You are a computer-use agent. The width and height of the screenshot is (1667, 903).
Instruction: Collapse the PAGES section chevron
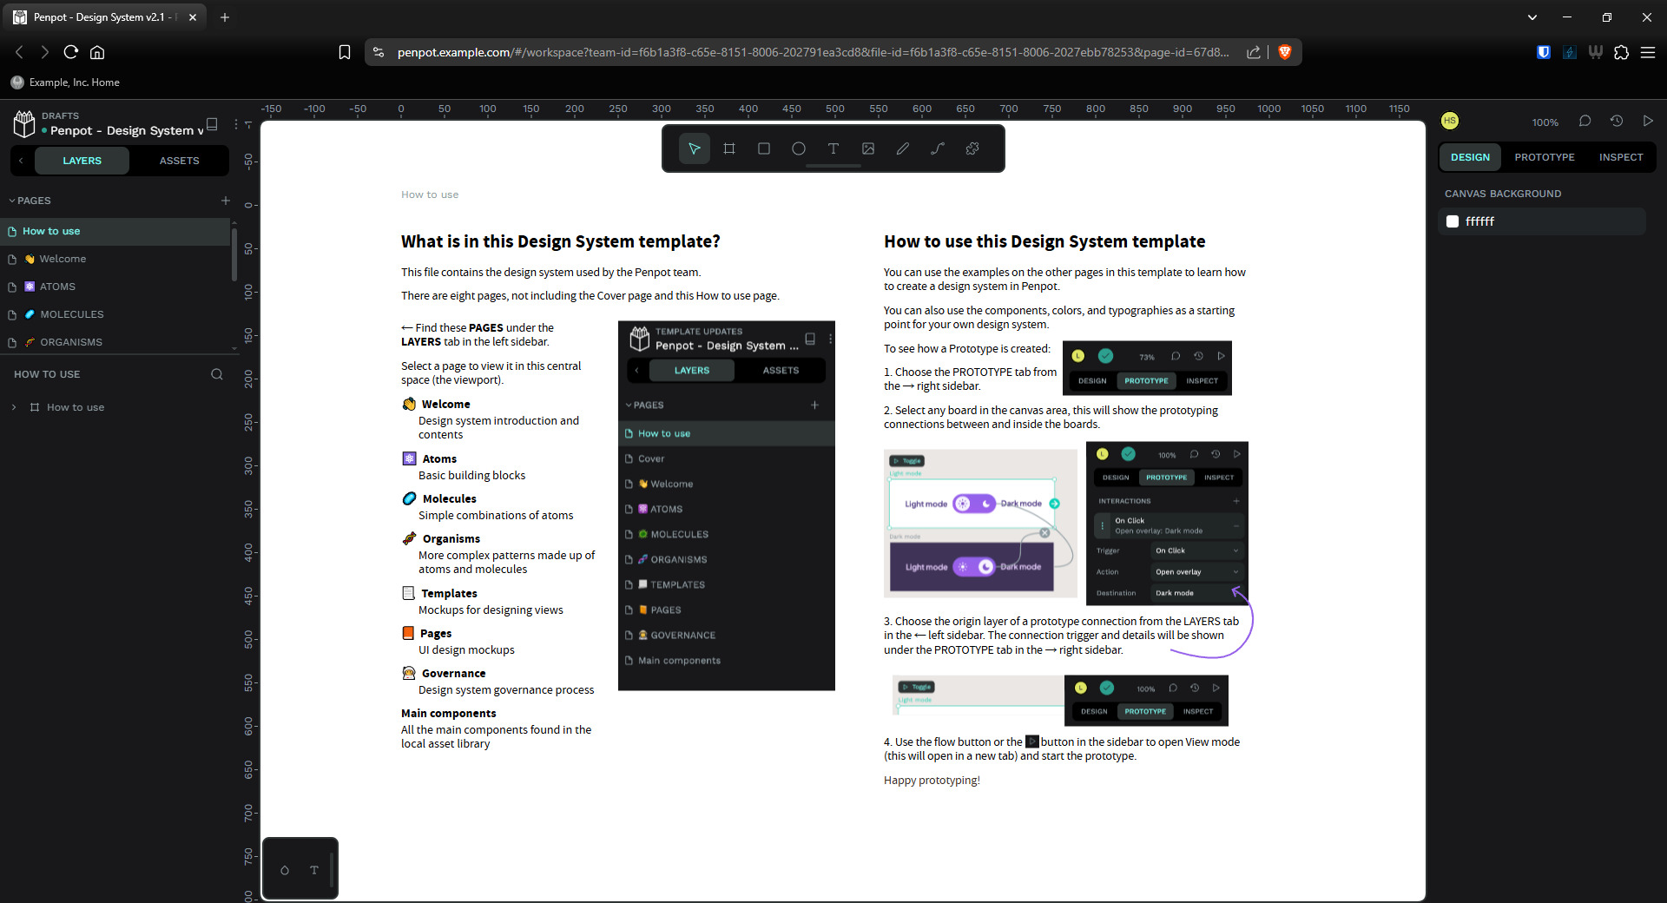point(12,201)
